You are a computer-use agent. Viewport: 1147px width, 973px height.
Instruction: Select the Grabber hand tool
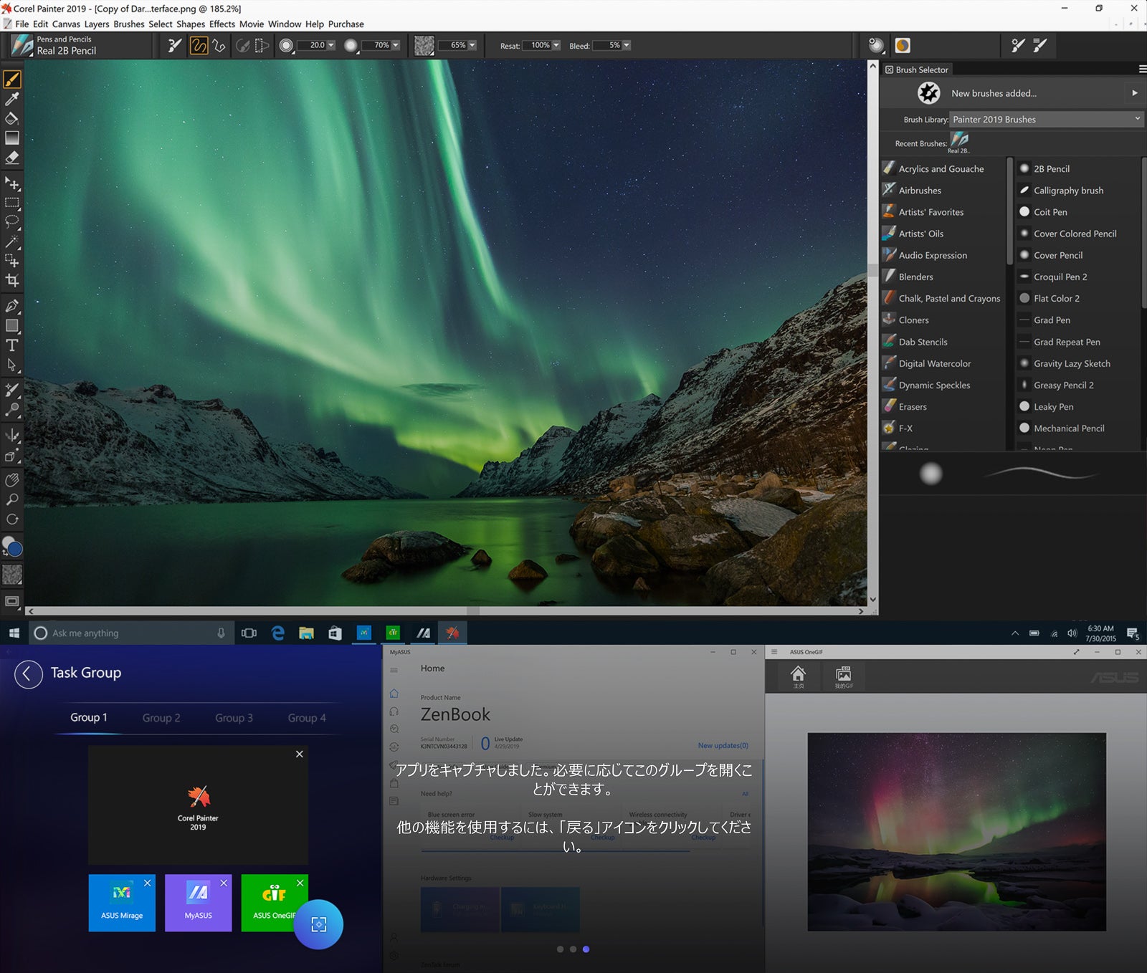point(12,480)
